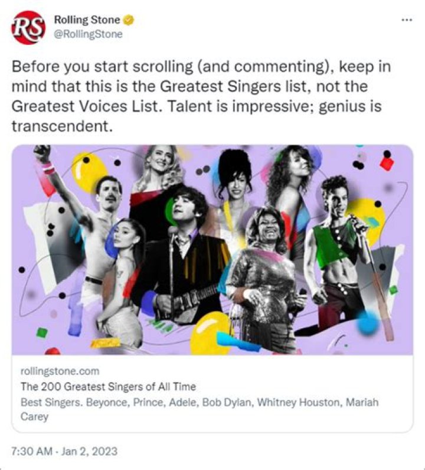Click the large yellow circle top-left of collage

(87, 171)
